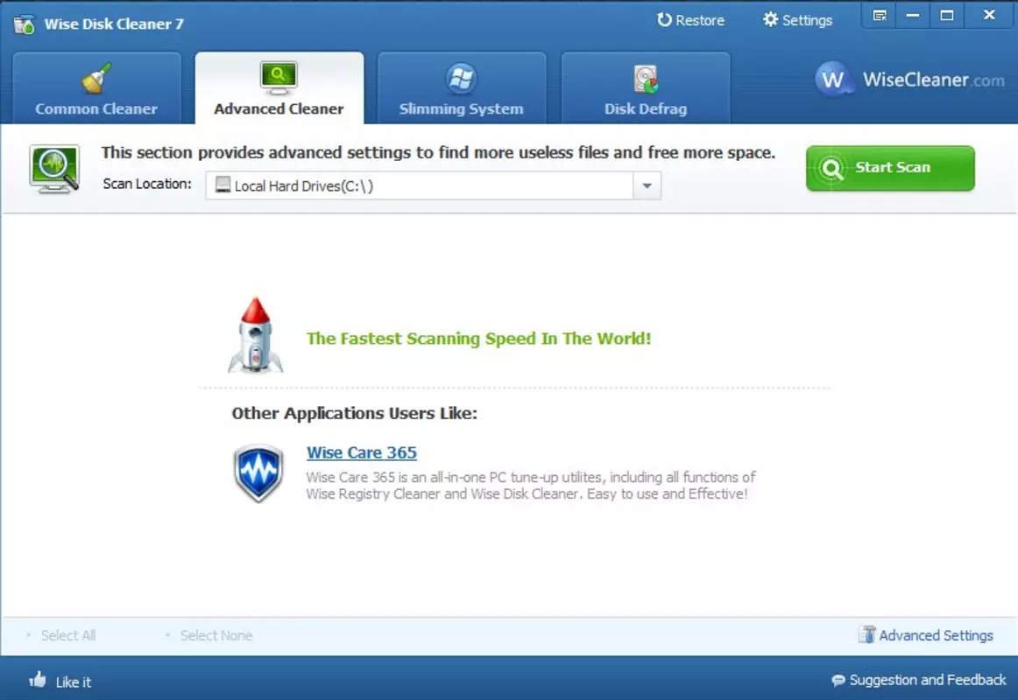This screenshot has width=1018, height=700.
Task: Click Select All
Action: [67, 636]
